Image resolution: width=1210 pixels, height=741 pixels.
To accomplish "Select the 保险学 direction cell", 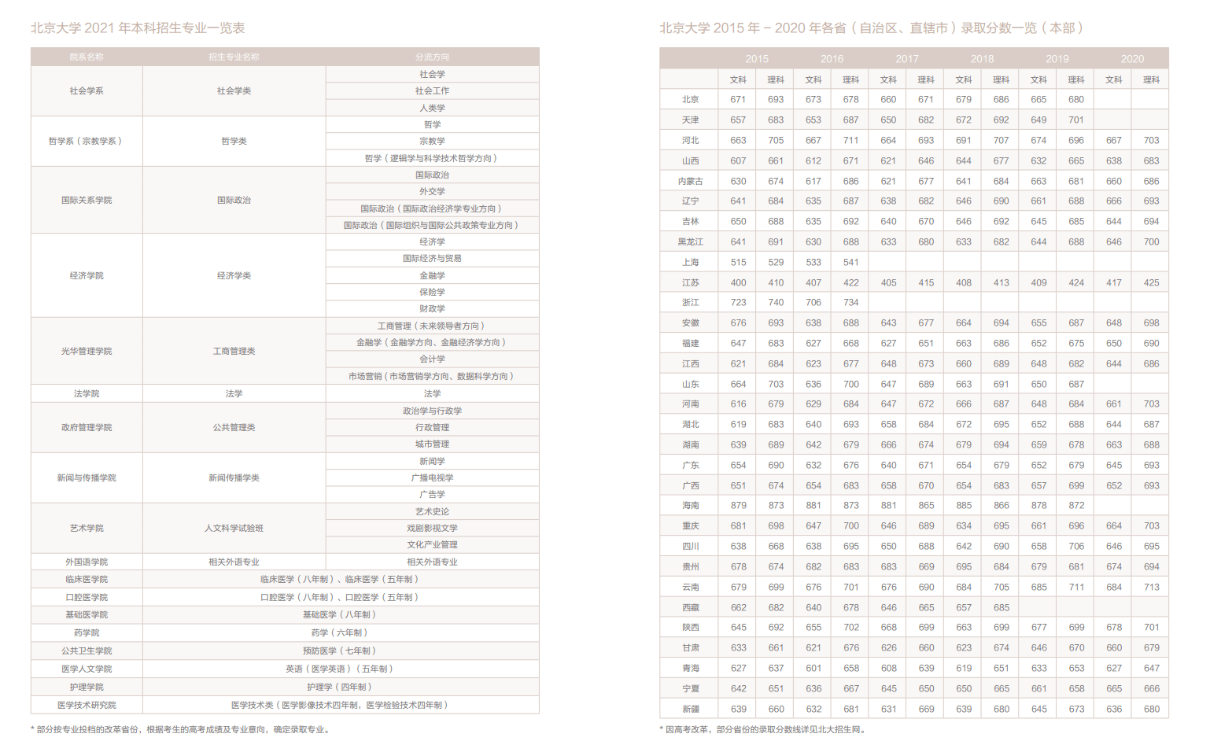I will [x=432, y=292].
